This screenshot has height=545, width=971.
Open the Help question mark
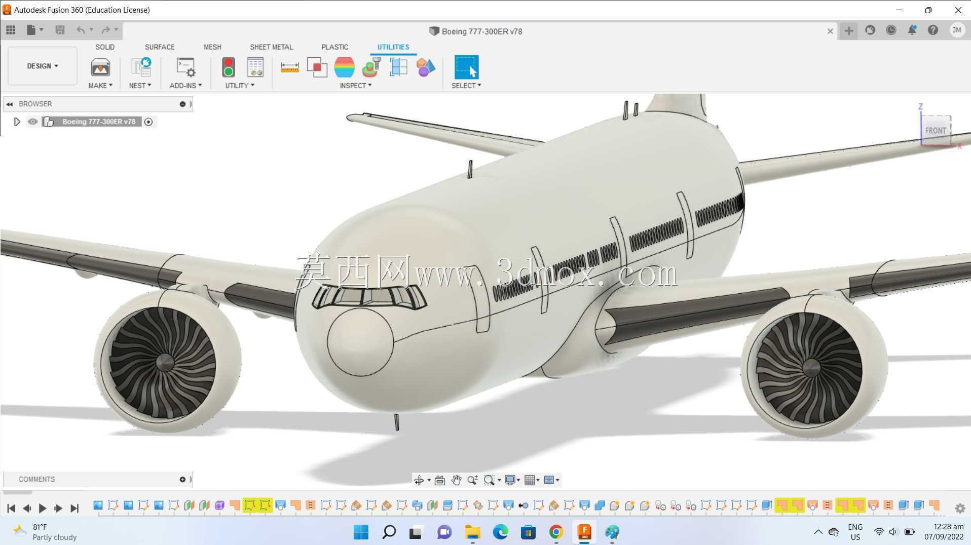[x=933, y=30]
